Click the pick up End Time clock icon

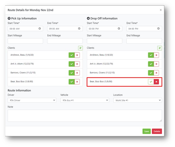(x=79, y=29)
